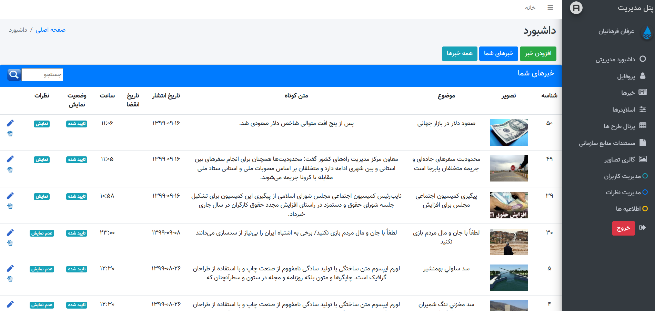The width and height of the screenshot is (655, 311).
Task: Click inside the جستجو search field
Action: coord(42,75)
